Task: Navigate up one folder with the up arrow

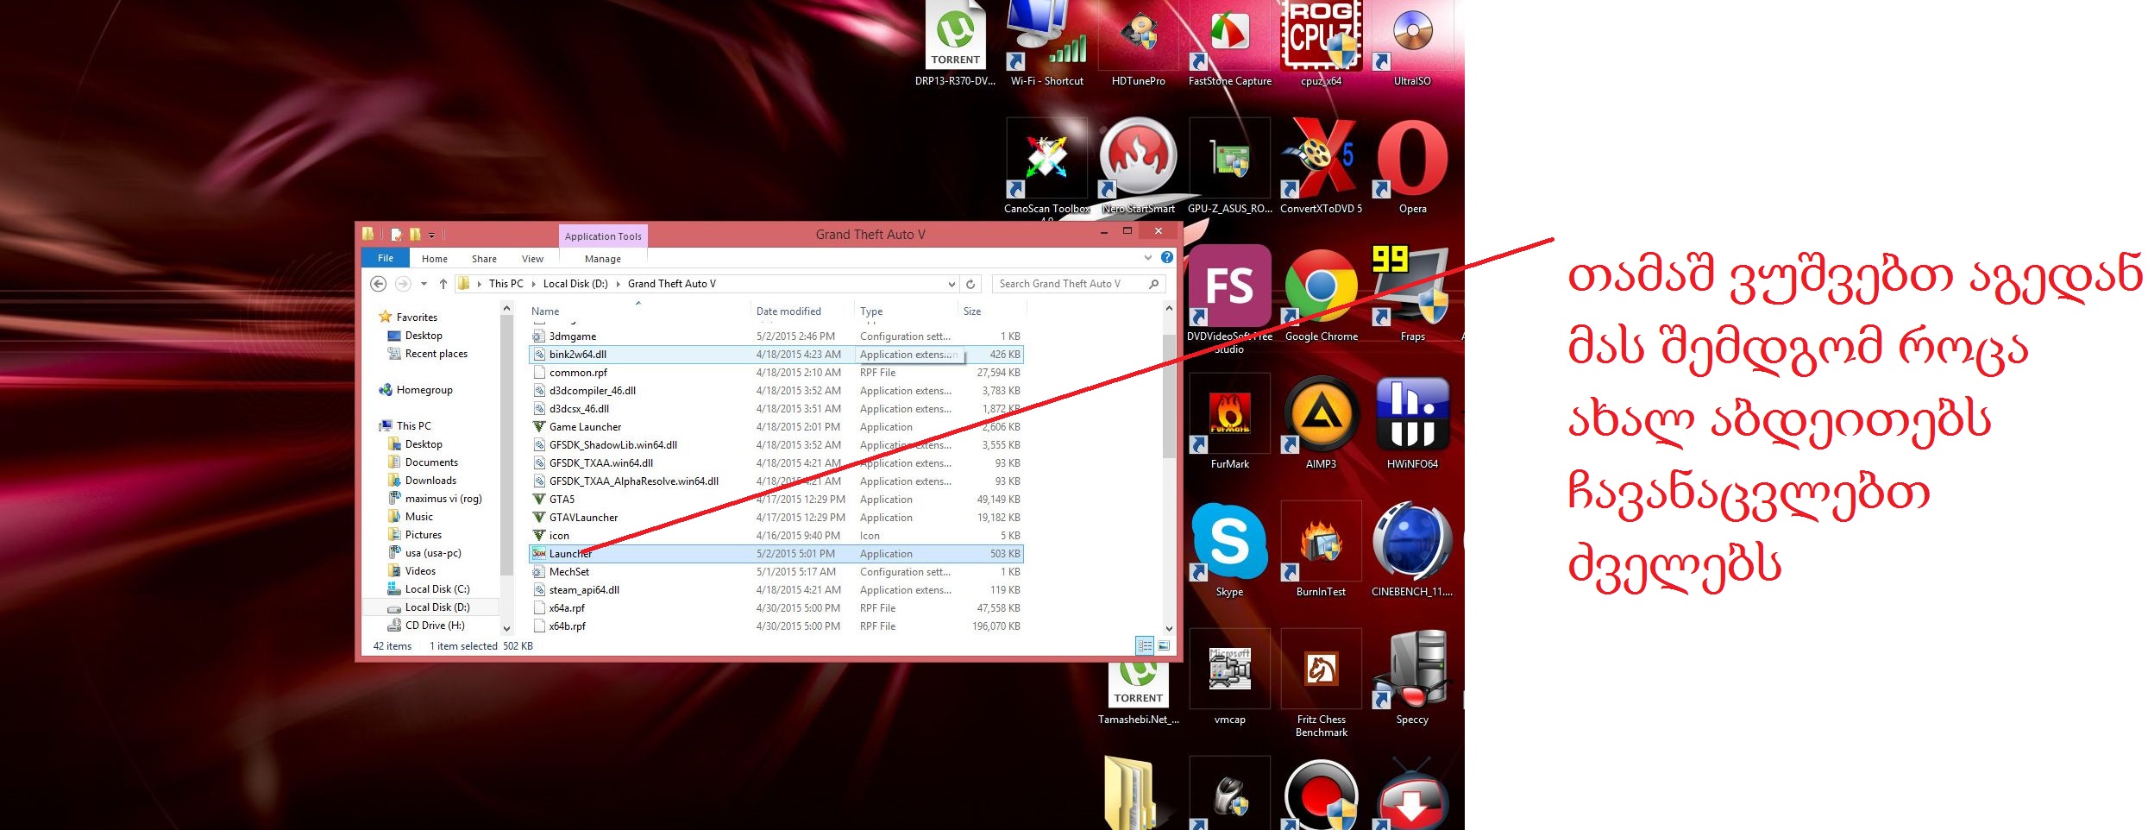Action: point(443,284)
